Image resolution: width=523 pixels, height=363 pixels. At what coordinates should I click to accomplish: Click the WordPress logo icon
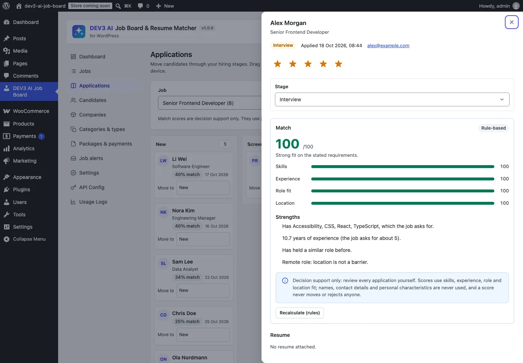tap(6, 6)
